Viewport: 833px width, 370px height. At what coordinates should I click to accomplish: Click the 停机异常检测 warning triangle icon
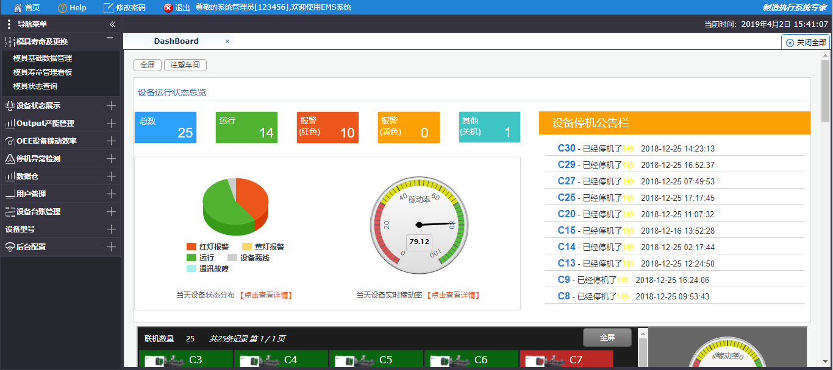pyautogui.click(x=10, y=159)
